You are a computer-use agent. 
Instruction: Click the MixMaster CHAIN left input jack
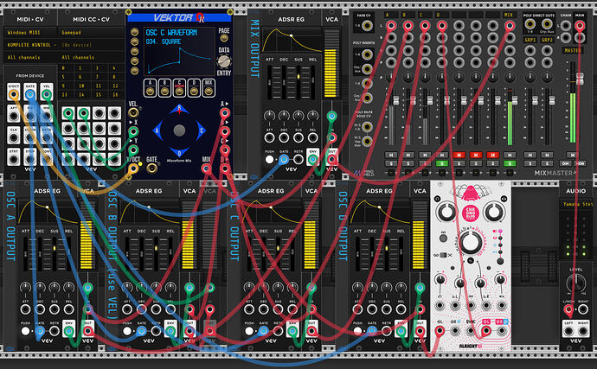(565, 26)
